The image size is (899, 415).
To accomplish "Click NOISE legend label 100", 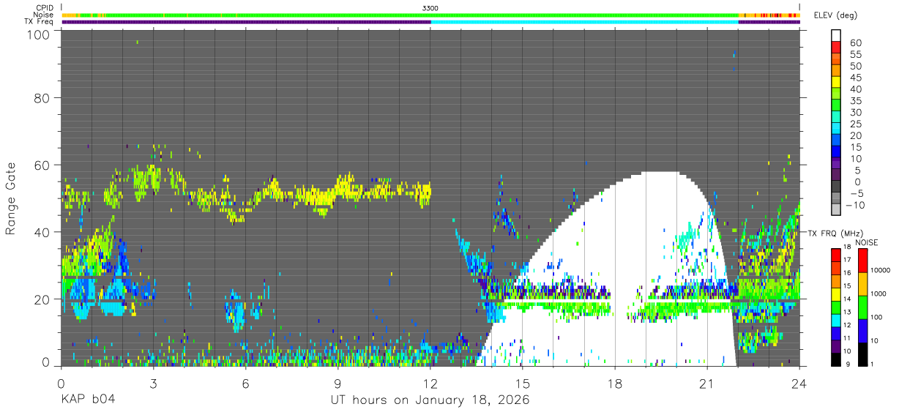I will click(877, 318).
